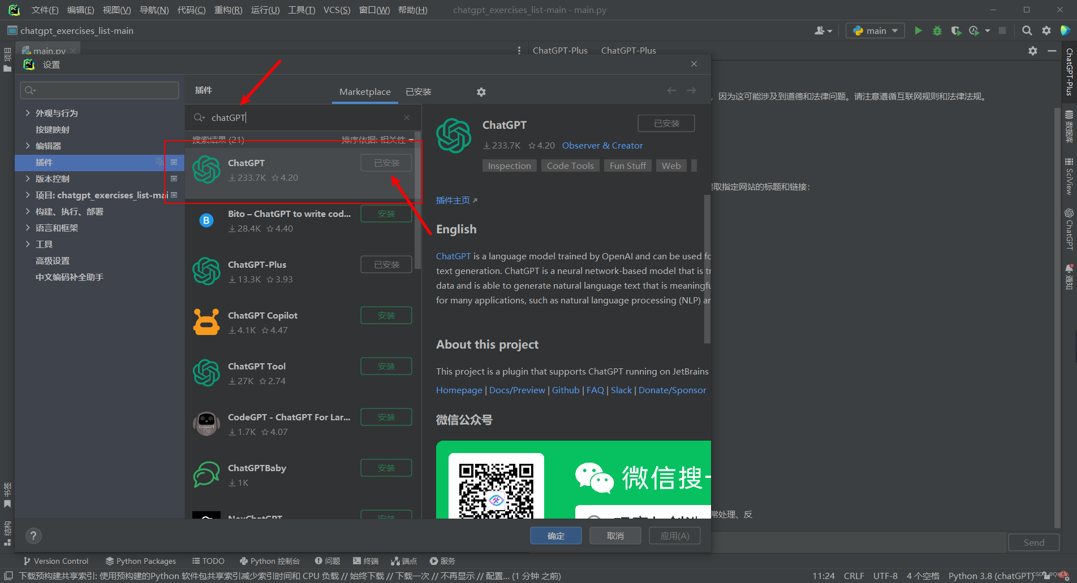This screenshot has height=583, width=1077.
Task: Expand 语言和框架 settings category
Action: pos(28,228)
